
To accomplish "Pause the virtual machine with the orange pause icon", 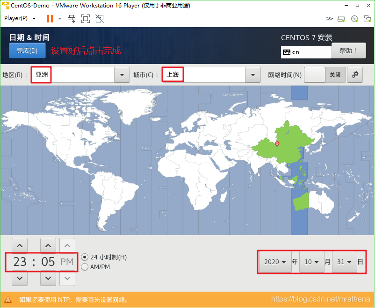I will pos(50,18).
